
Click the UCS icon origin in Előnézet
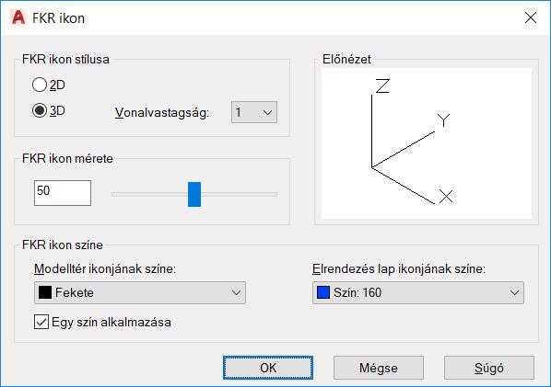tap(371, 167)
